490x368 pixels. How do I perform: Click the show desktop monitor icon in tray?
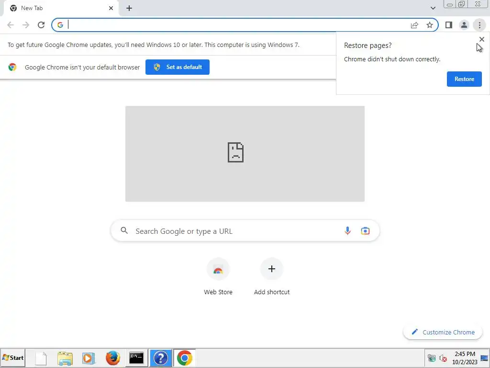point(484,358)
